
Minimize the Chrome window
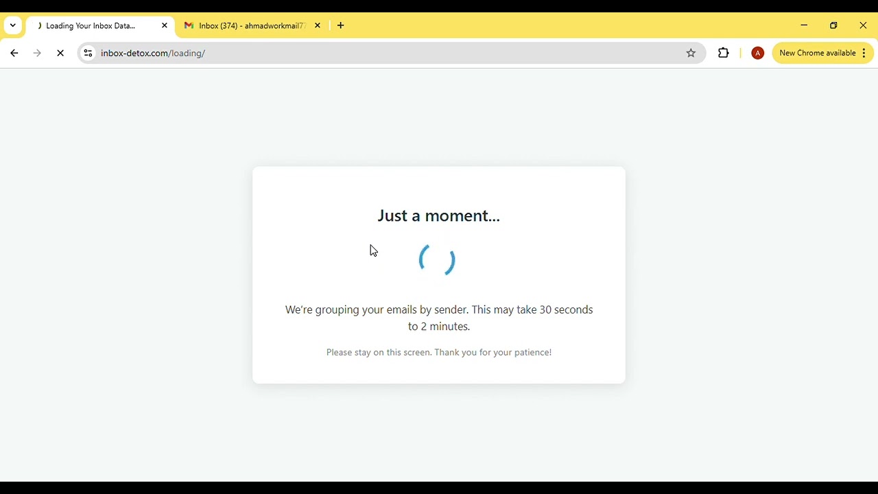click(805, 26)
